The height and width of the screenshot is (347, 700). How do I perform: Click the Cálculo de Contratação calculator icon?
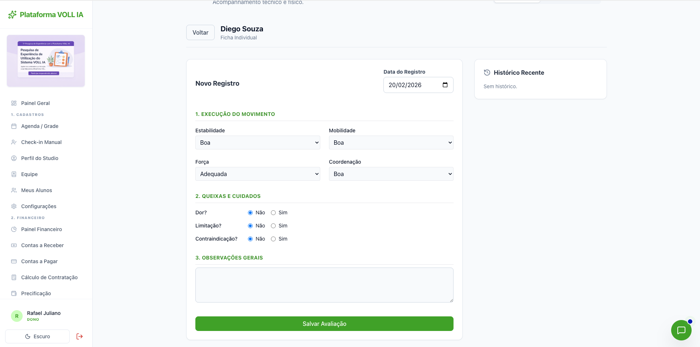(x=14, y=277)
